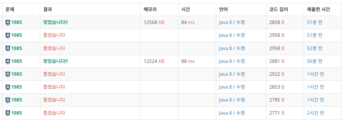This screenshot has width=344, height=122.
Task: Click 수정 in the 52분 전 row
Action: tap(241, 48)
